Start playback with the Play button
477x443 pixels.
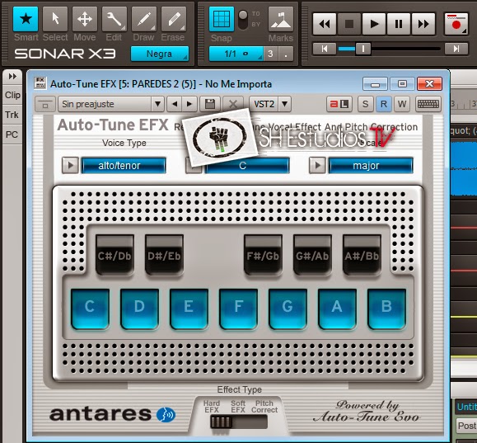(x=374, y=24)
